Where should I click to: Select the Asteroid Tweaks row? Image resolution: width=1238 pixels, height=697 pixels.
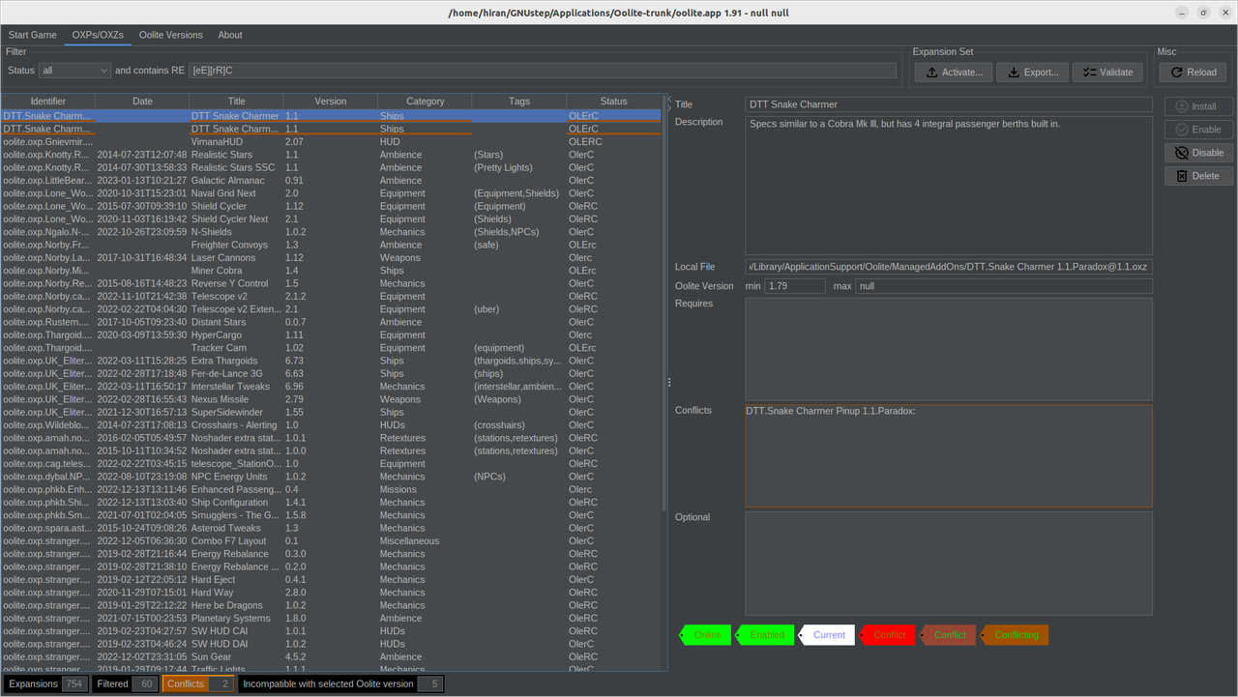331,529
